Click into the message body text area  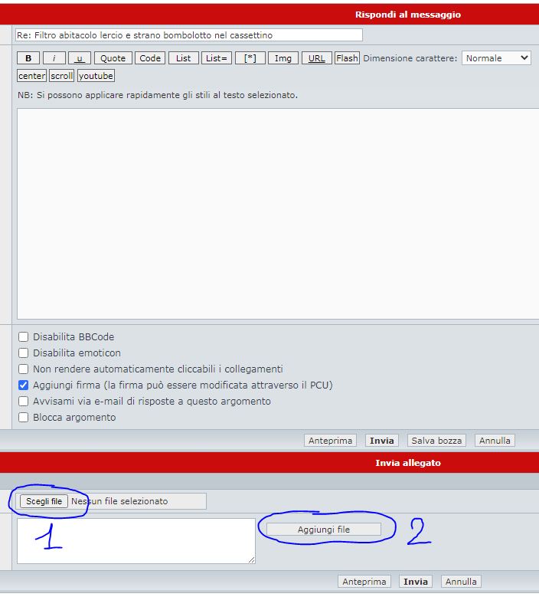tap(276, 213)
